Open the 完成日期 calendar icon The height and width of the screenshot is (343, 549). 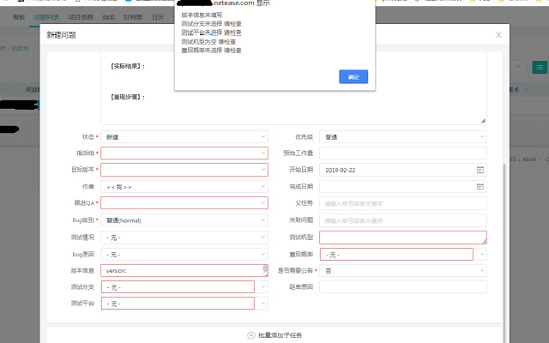(480, 187)
